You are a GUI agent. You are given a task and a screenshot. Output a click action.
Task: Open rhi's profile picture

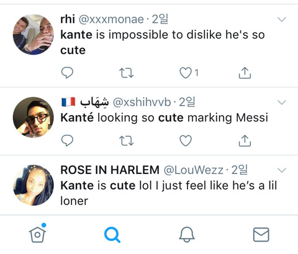(34, 35)
